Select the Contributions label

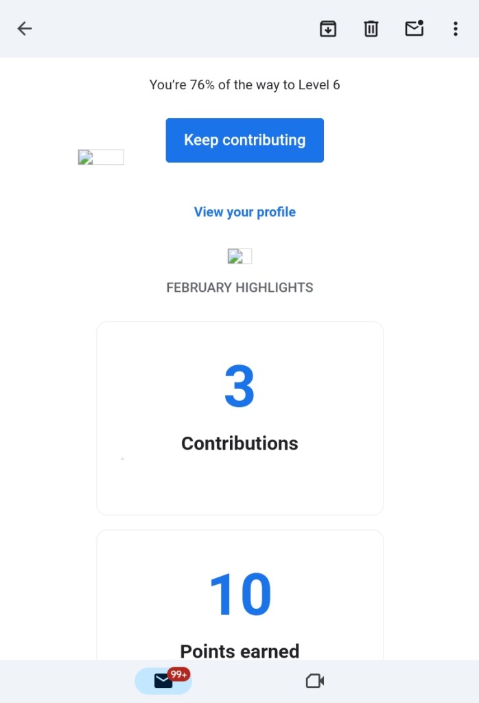[x=239, y=443]
